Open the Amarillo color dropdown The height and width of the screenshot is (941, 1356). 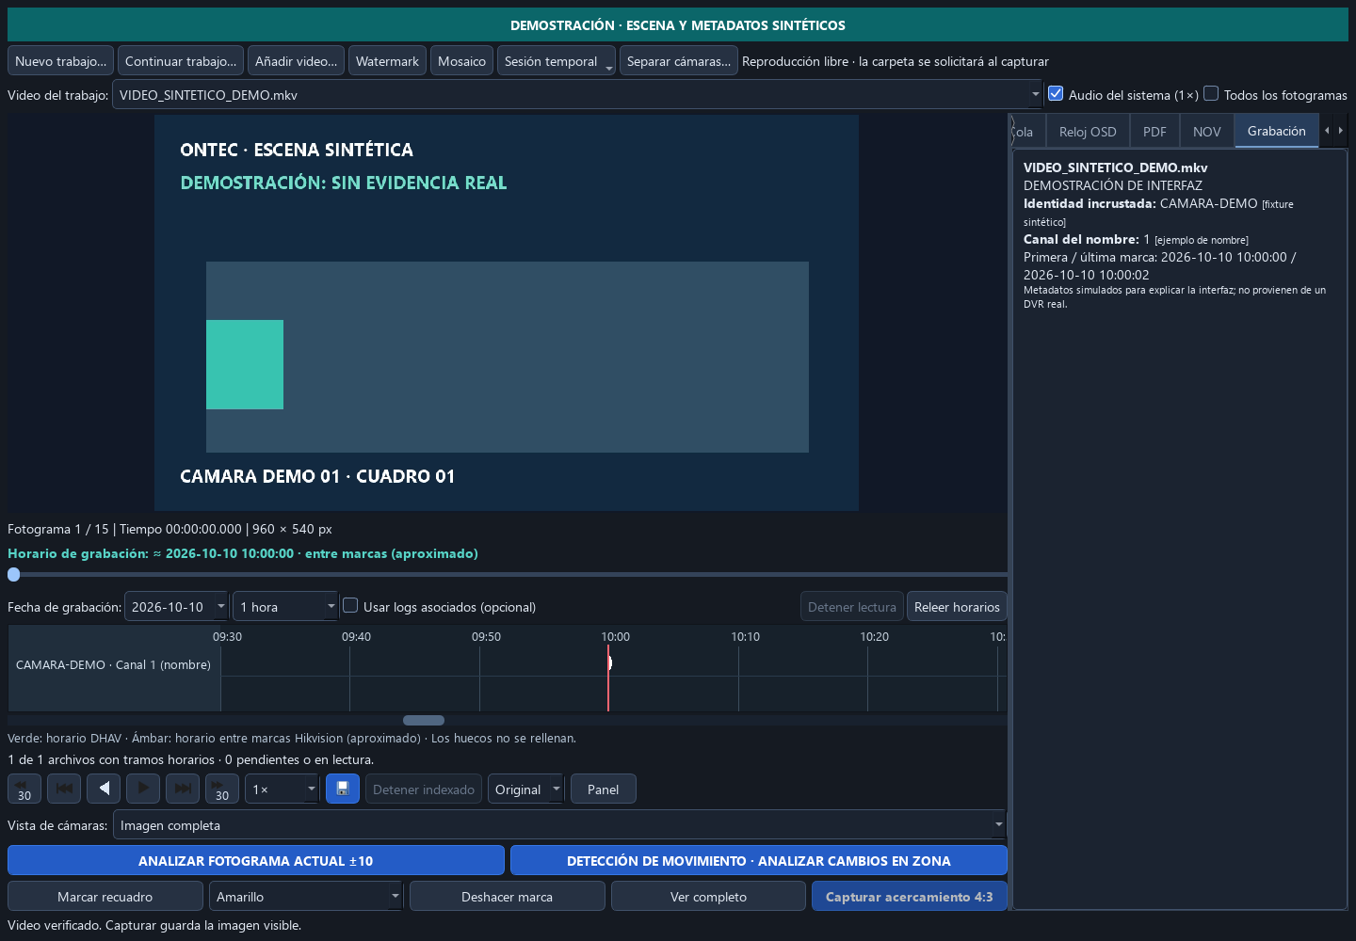click(x=306, y=896)
